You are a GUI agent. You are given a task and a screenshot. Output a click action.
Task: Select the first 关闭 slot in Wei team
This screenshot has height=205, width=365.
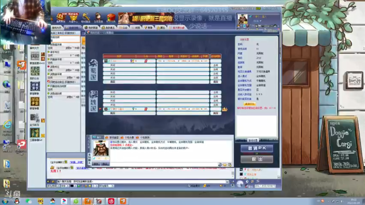click(129, 92)
